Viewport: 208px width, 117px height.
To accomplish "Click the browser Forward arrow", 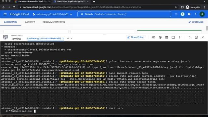I will click(9, 7).
